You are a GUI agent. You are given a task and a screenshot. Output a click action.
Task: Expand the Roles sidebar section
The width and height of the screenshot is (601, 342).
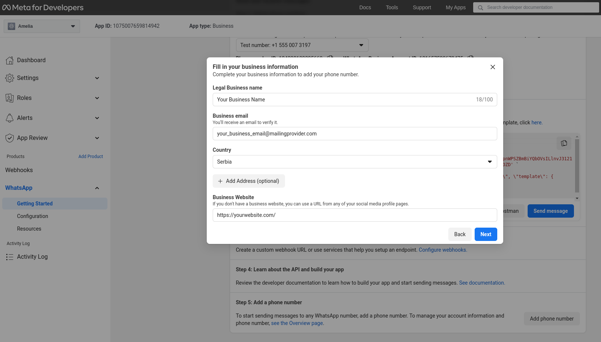point(97,98)
